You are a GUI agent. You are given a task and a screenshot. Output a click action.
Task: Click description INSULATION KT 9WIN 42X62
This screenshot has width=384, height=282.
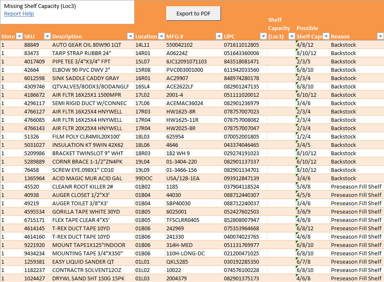pyautogui.click(x=88, y=145)
